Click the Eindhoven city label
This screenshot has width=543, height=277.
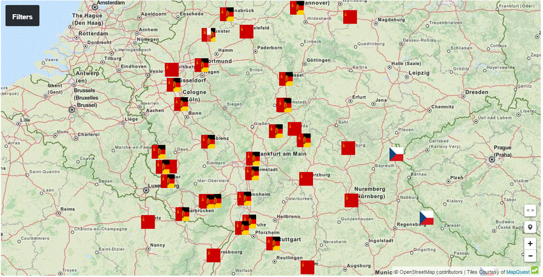click(134, 67)
